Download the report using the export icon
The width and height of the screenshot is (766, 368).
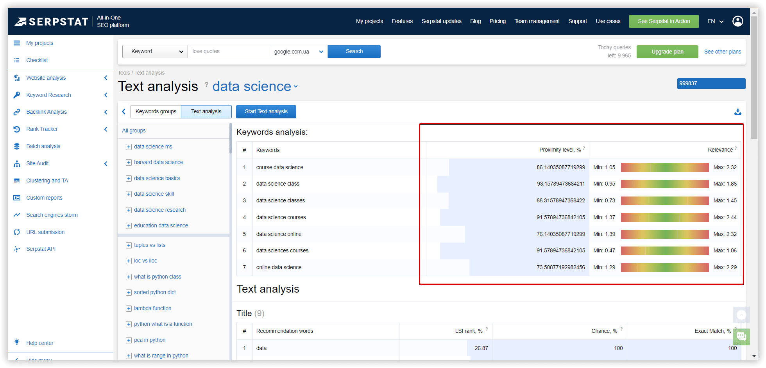click(x=737, y=112)
